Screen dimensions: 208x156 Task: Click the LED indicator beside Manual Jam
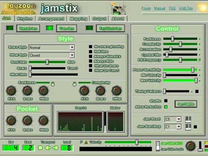coord(10,28)
